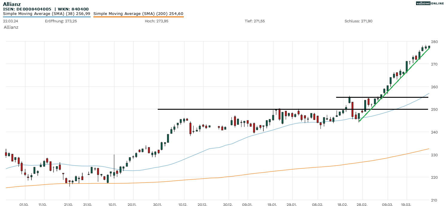Click the 280 price axis label
Viewport: 446px width, 206px height.
[434, 42]
